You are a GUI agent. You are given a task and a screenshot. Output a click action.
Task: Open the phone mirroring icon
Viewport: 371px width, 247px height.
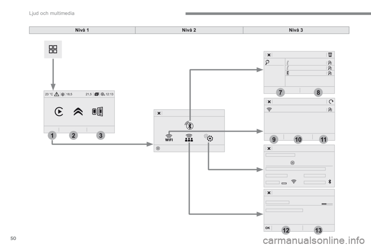click(98, 112)
